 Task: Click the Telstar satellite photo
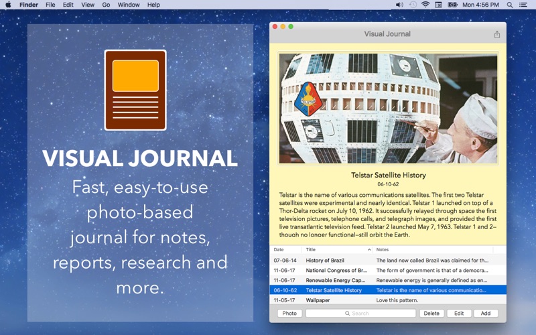pos(388,108)
